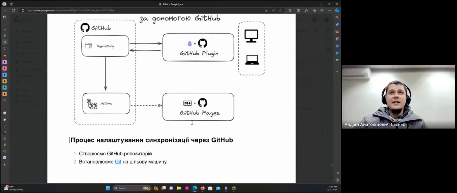Open the Windows Start button
Image resolution: width=457 pixels, height=193 pixels.
point(108,188)
